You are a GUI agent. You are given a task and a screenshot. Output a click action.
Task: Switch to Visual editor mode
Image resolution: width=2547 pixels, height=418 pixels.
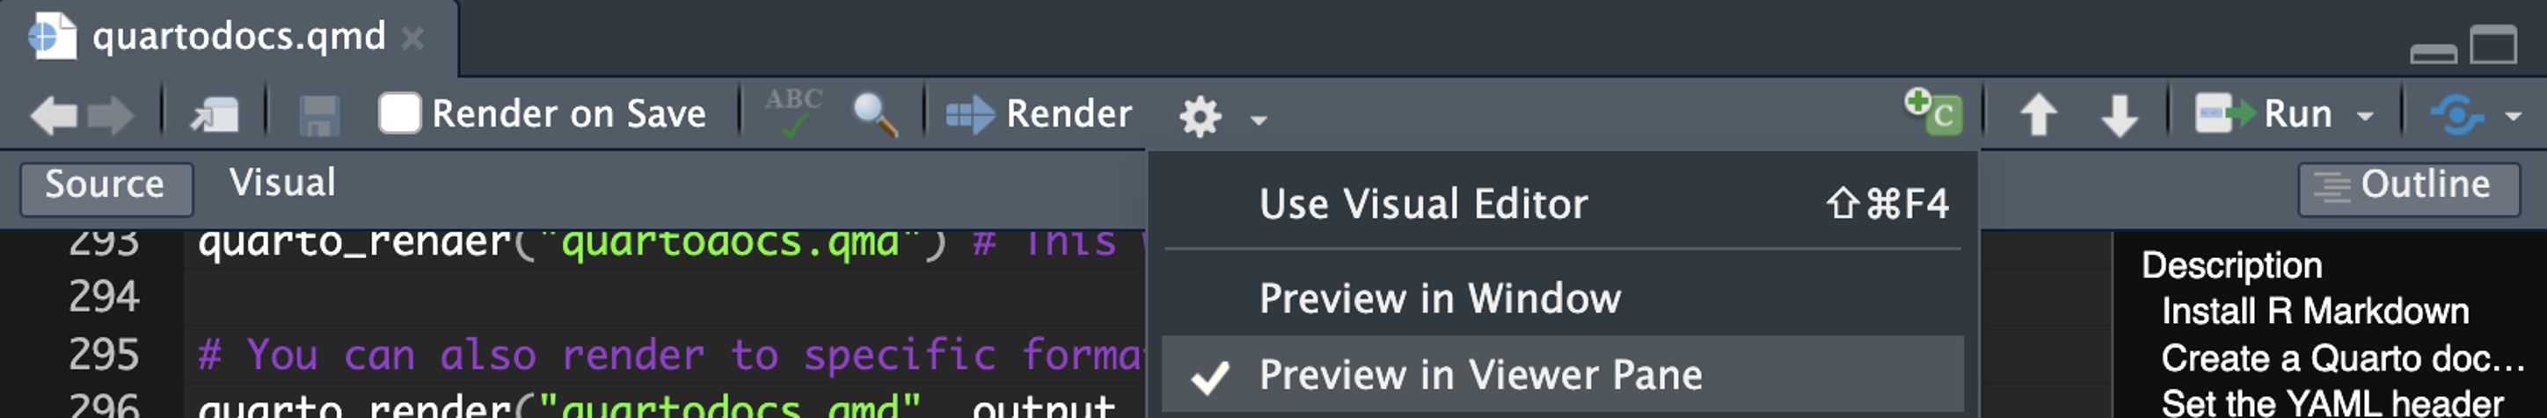[283, 183]
